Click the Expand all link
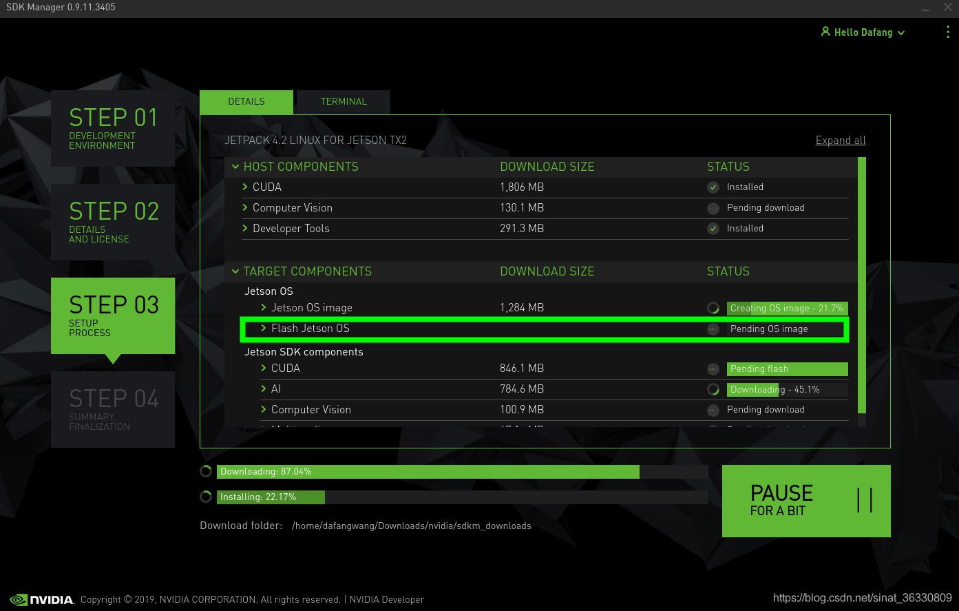Image resolution: width=959 pixels, height=611 pixels. coord(841,141)
